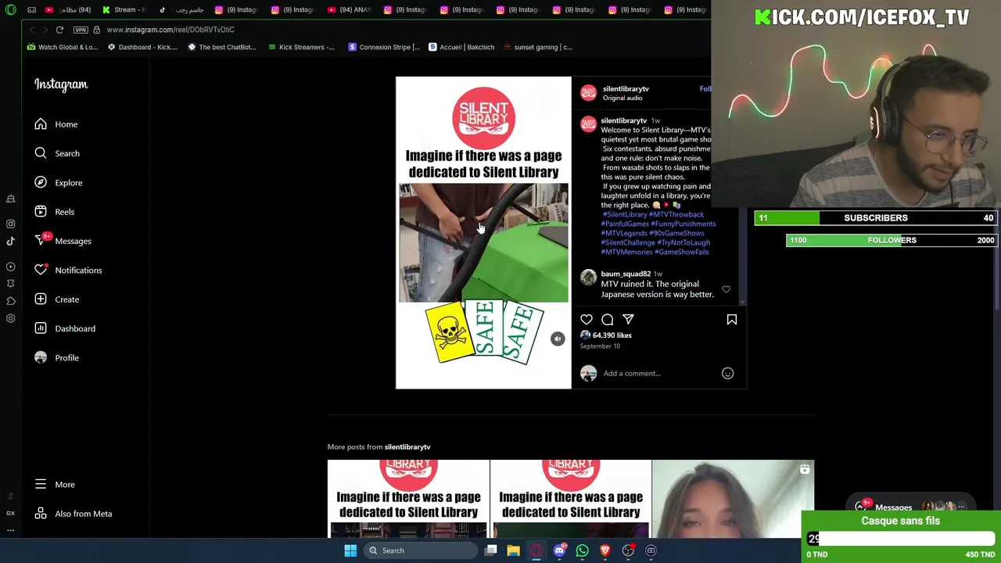Open Instagram Home from sidebar
Viewport: 1001px width, 563px height.
pyautogui.click(x=56, y=124)
